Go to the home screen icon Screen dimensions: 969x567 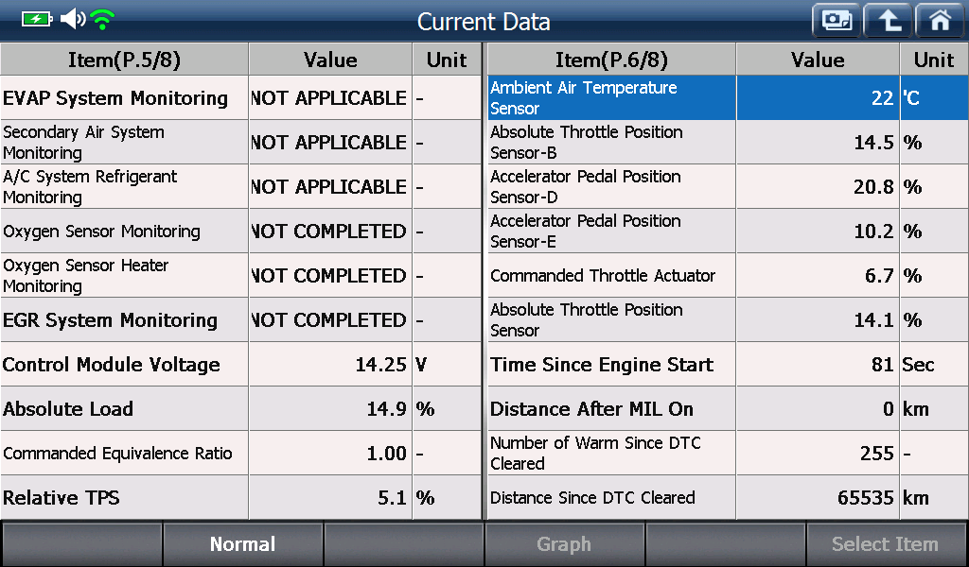point(940,21)
